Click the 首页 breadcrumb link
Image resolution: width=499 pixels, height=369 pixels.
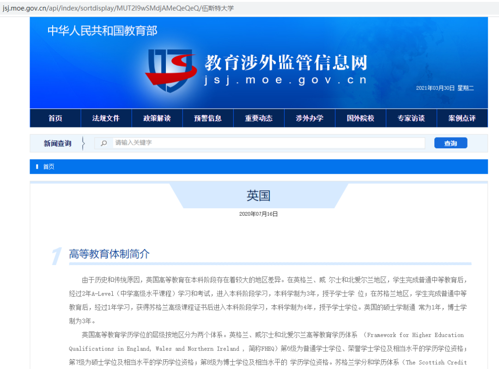(49, 167)
